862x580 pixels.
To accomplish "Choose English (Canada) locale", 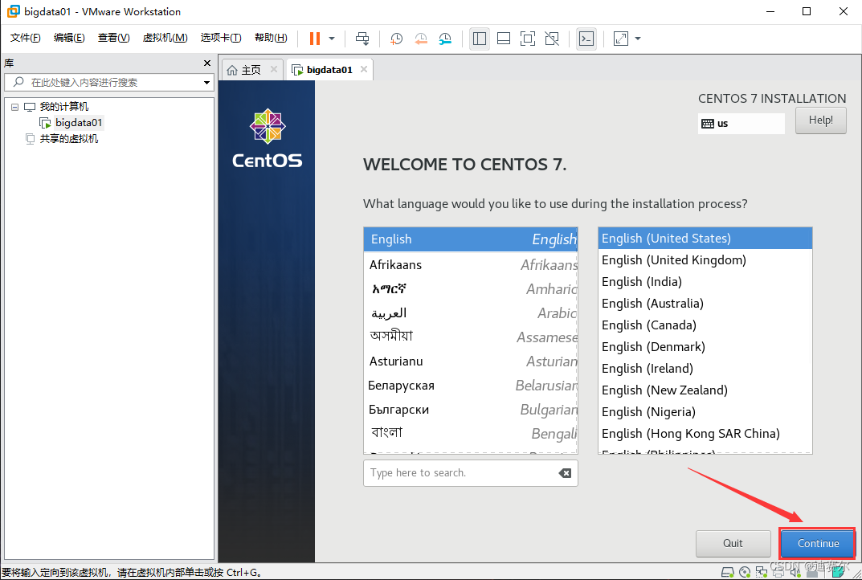I will [705, 325].
